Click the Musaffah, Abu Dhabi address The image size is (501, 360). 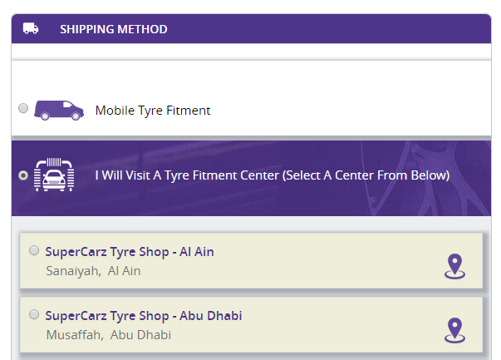[x=109, y=335]
